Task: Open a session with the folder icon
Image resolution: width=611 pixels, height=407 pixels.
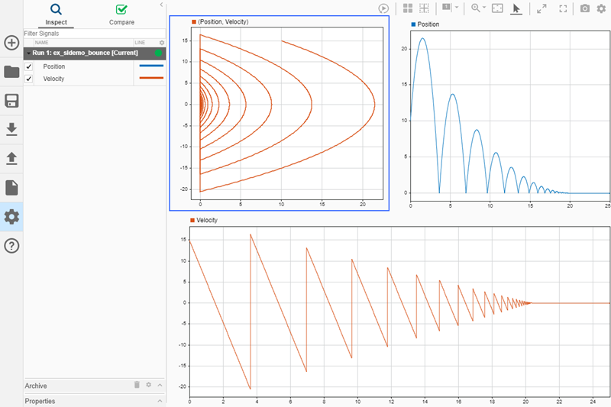Action: 11,72
